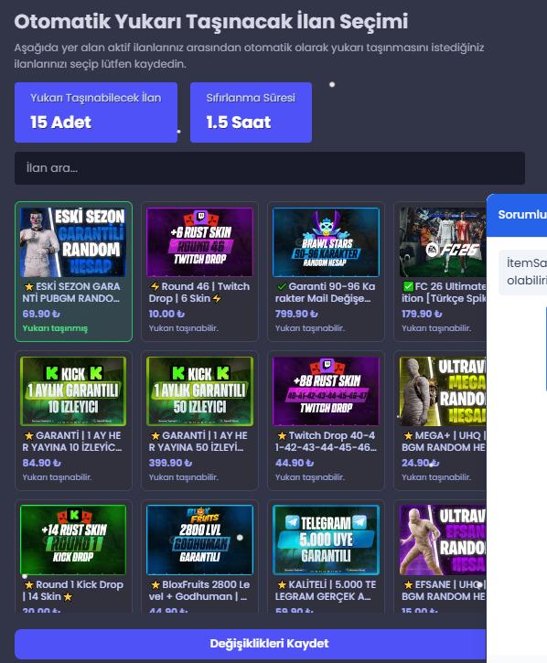Screen dimensions: 547x663
Task: Click the 'Yukarı Taşınabilecek İlan 15 Adet' card
Action: 96,112
